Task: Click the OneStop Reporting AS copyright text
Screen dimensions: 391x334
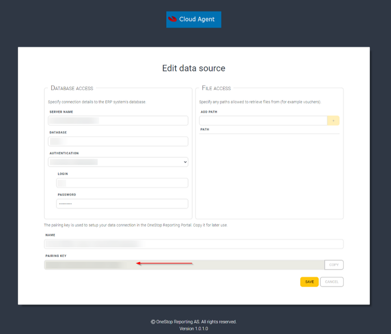Action: (x=194, y=322)
